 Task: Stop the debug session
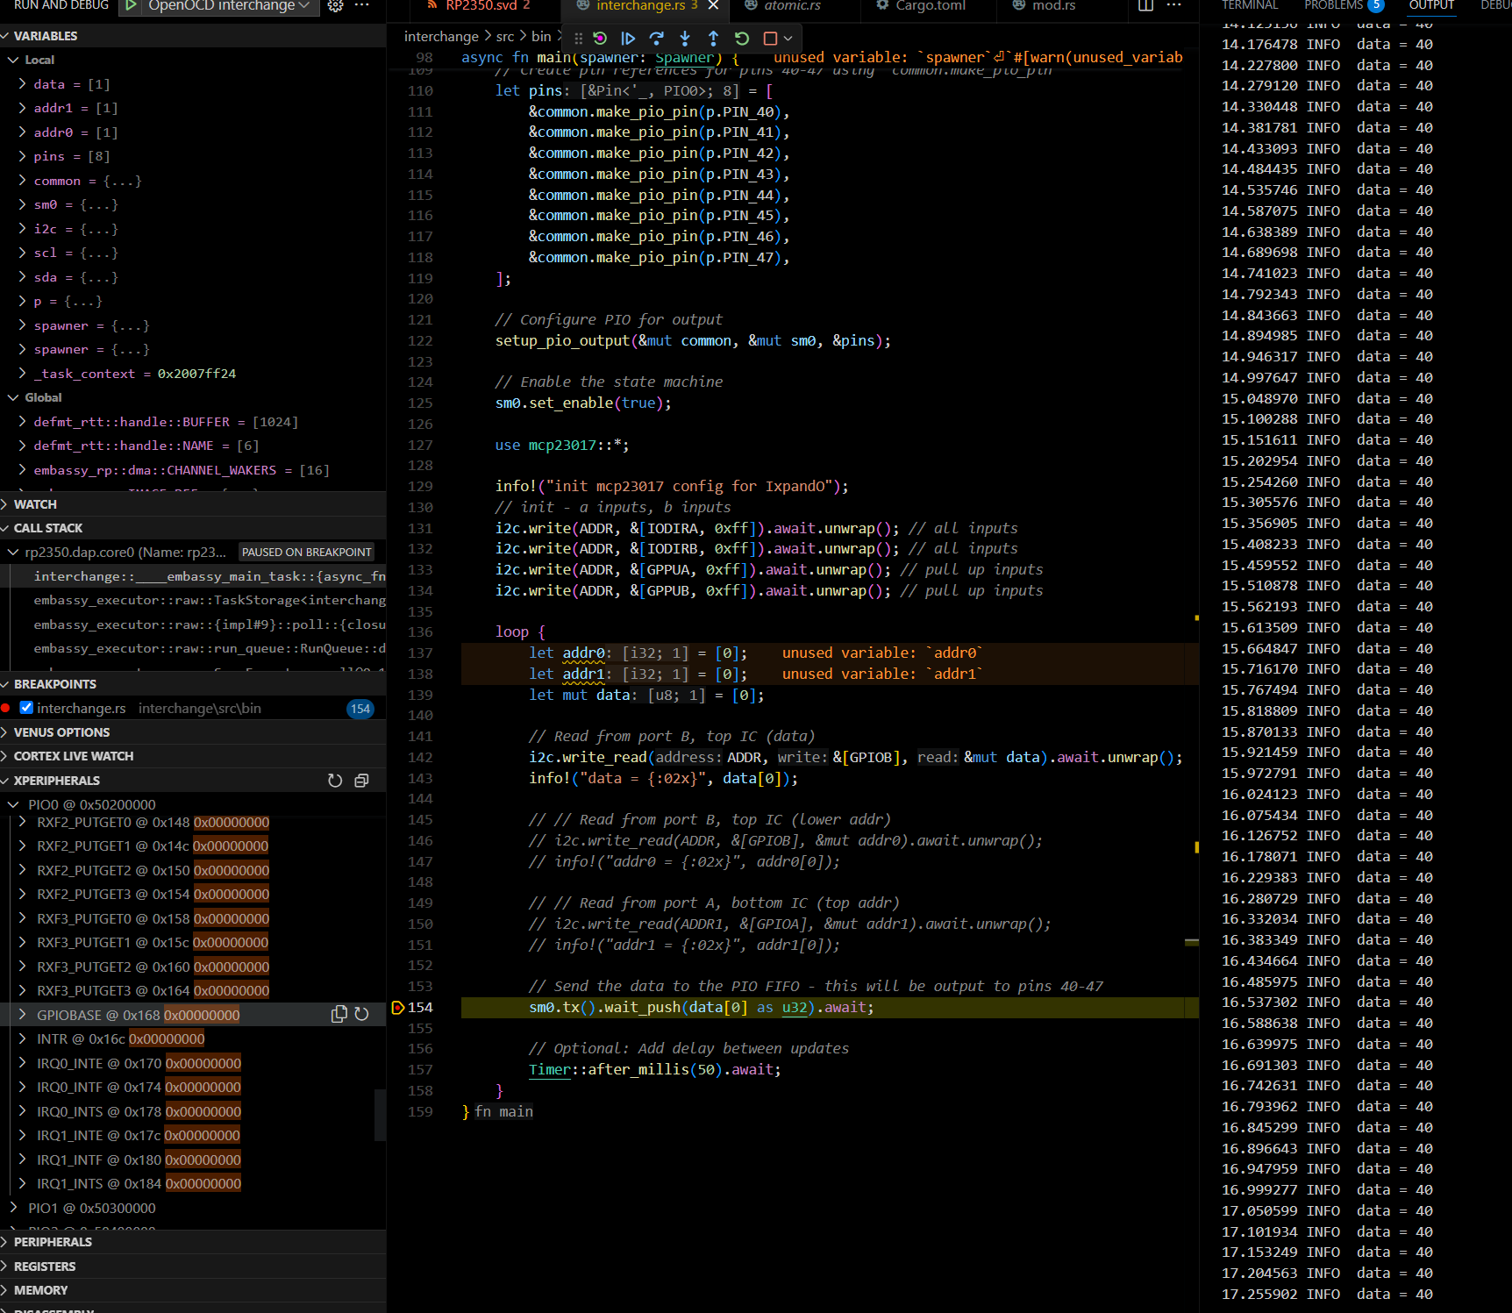tap(770, 39)
